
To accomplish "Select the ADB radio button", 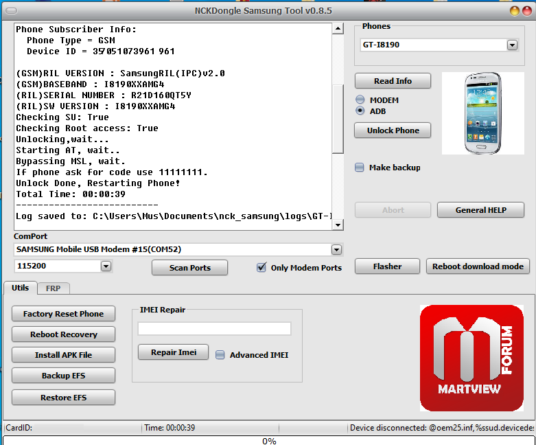I will pyautogui.click(x=360, y=111).
